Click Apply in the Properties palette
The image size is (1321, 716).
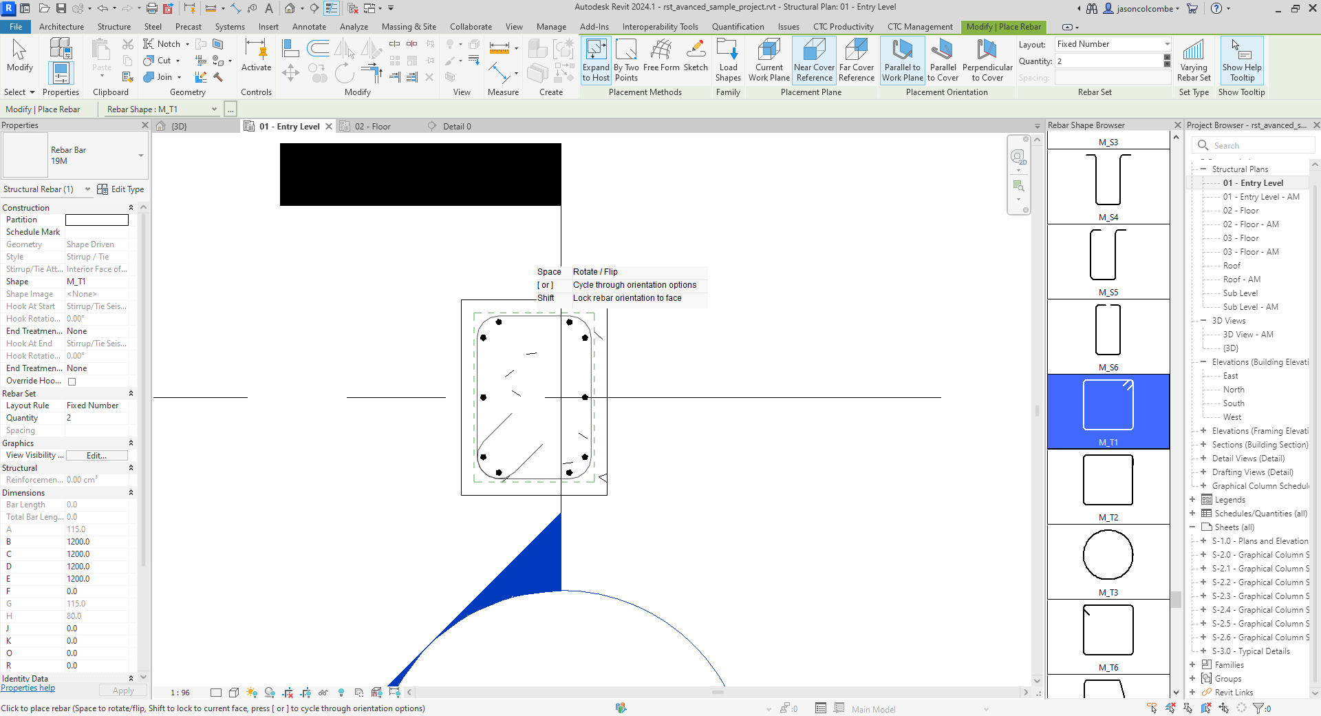click(x=122, y=690)
